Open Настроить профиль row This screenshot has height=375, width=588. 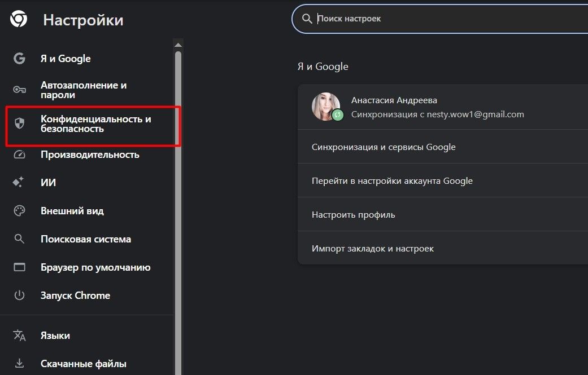[442, 214]
